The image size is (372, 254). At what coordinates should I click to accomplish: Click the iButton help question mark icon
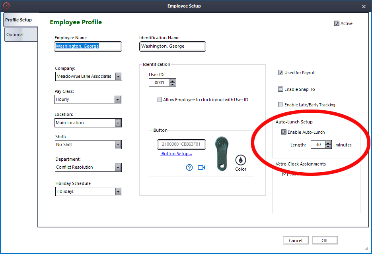click(x=189, y=167)
